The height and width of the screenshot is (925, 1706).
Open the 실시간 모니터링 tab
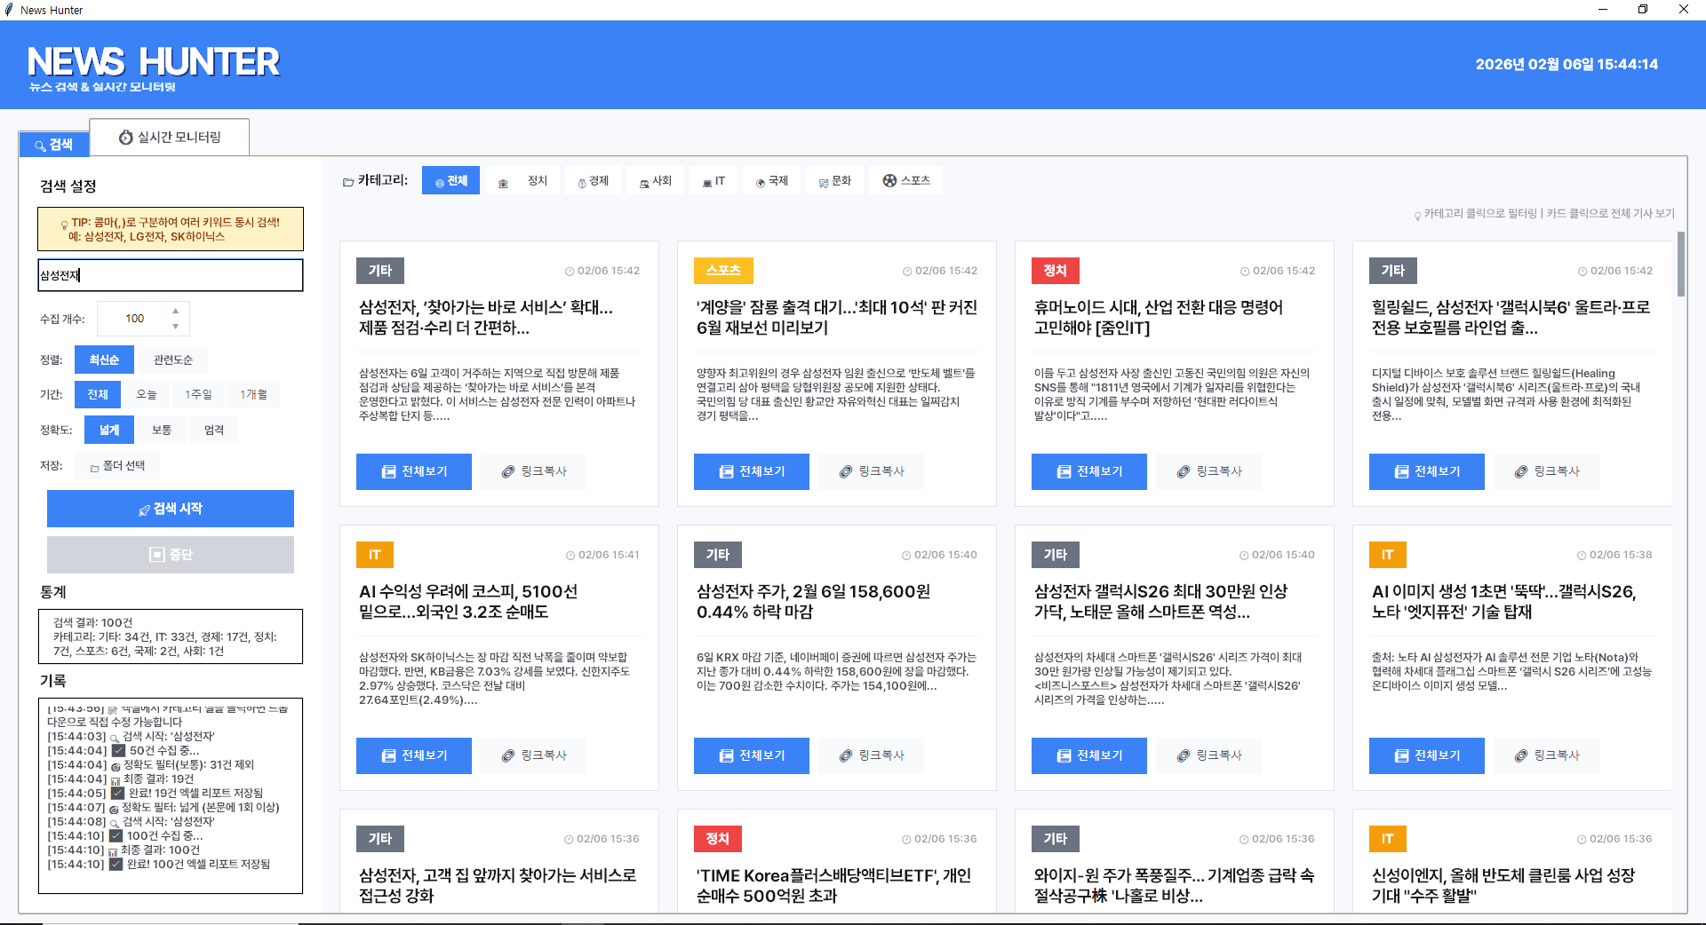pyautogui.click(x=170, y=138)
